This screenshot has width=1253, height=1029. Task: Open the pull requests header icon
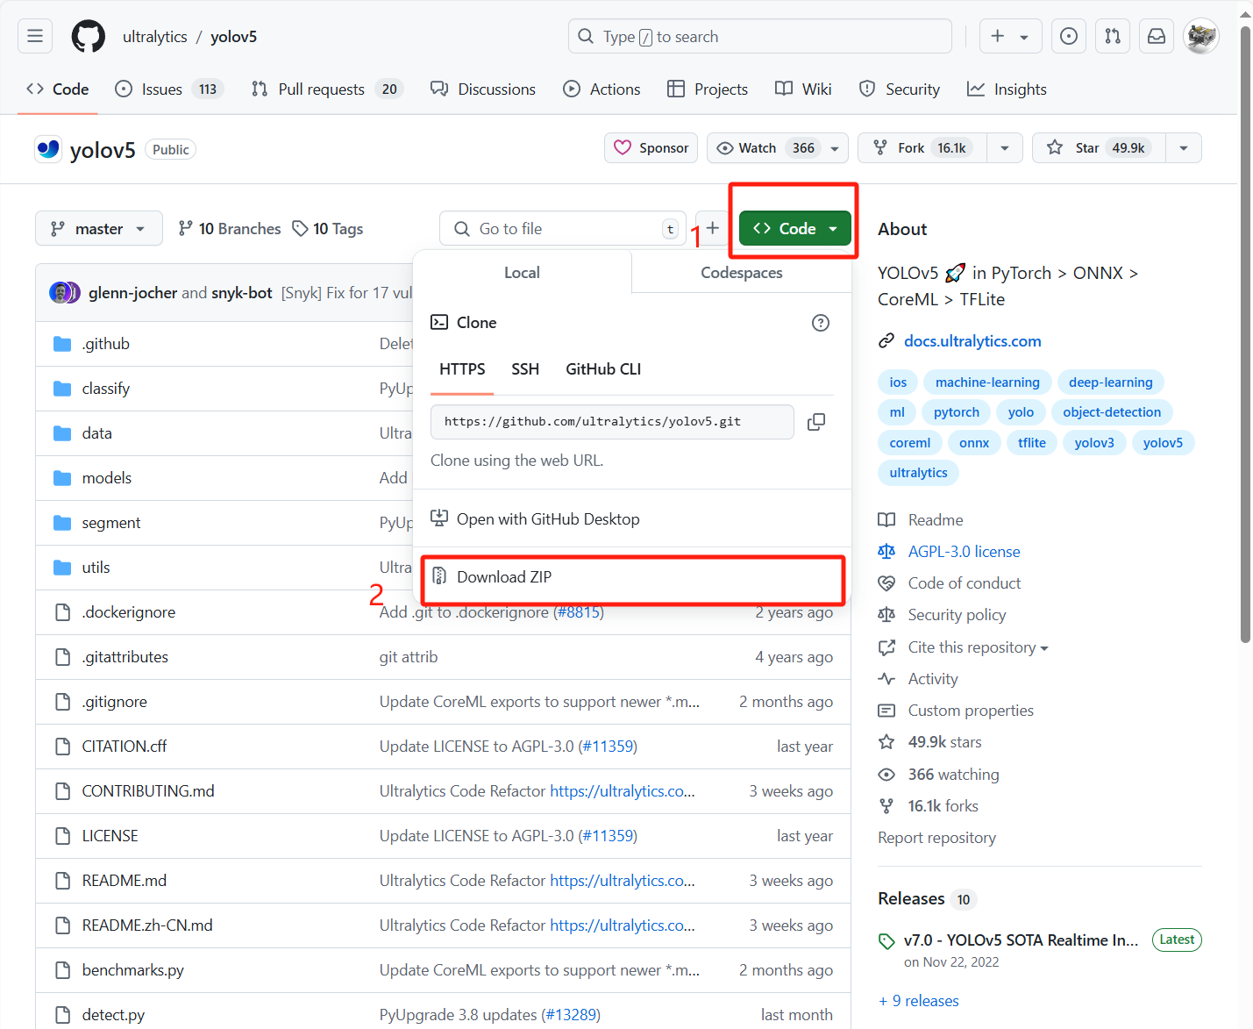[1113, 36]
